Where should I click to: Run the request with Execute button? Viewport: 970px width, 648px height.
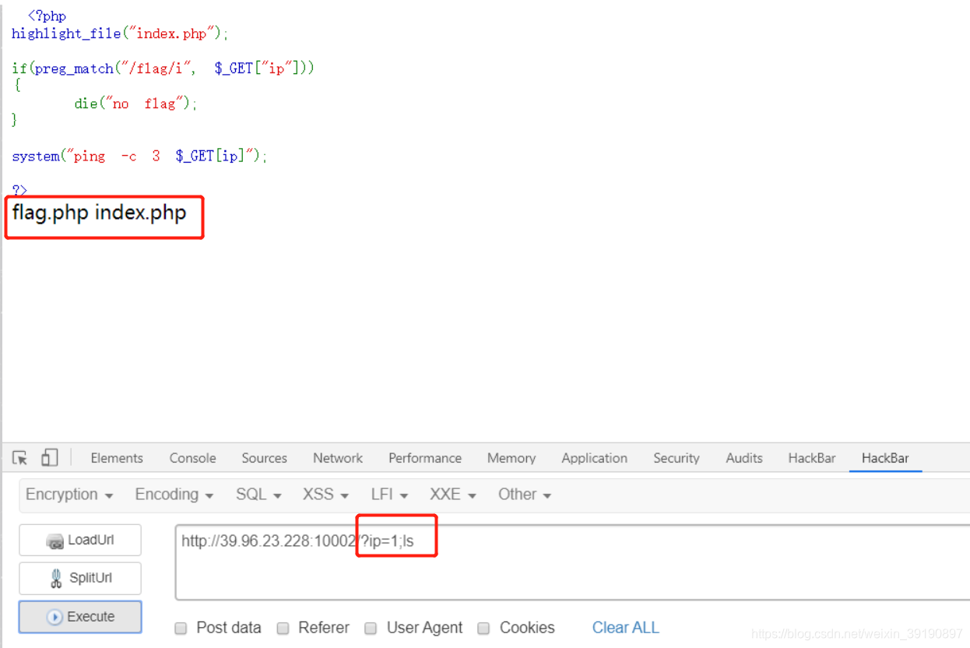[x=80, y=617]
